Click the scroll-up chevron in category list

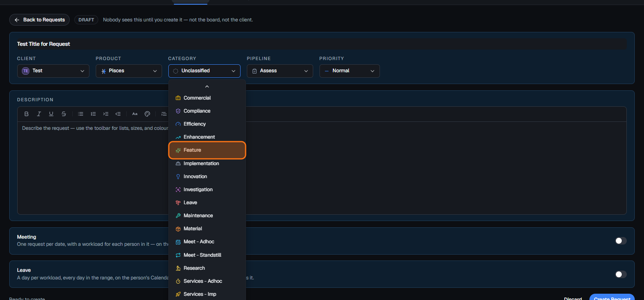[207, 87]
